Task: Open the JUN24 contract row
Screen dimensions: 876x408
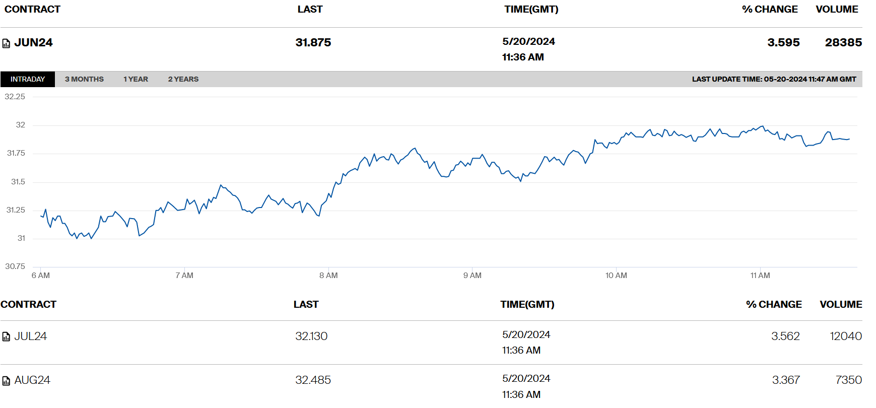Action: coord(33,43)
